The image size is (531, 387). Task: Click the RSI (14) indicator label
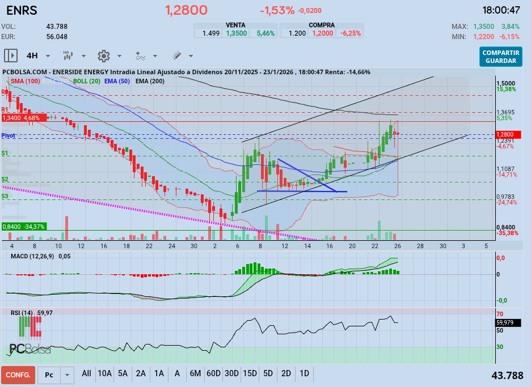[x=23, y=313]
